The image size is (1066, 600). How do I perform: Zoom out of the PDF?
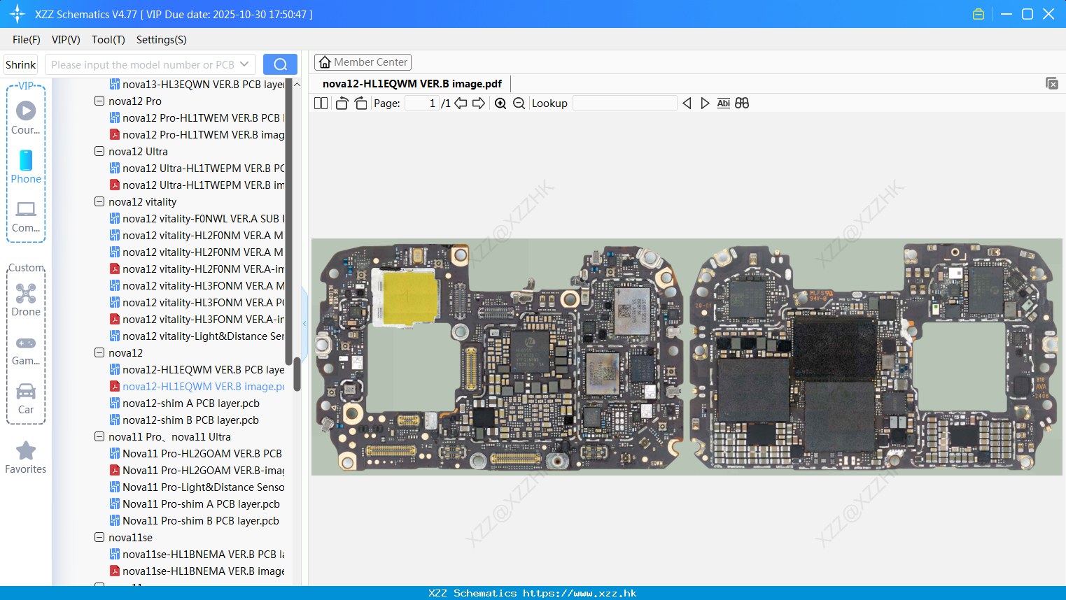tap(519, 103)
